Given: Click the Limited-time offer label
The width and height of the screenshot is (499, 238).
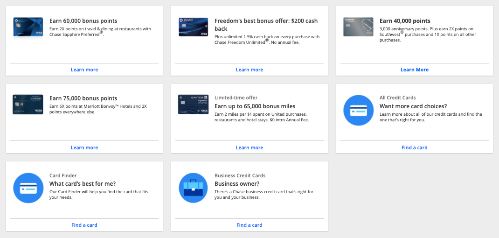Looking at the screenshot, I should point(236,98).
